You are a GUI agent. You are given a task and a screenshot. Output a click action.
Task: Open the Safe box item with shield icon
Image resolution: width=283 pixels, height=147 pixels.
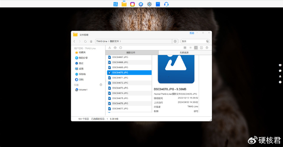[x=80, y=74]
